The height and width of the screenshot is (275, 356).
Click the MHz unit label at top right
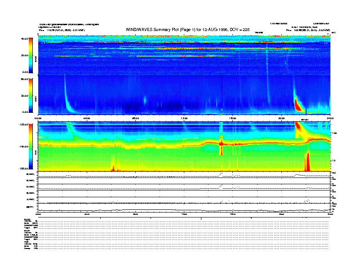click(334, 33)
